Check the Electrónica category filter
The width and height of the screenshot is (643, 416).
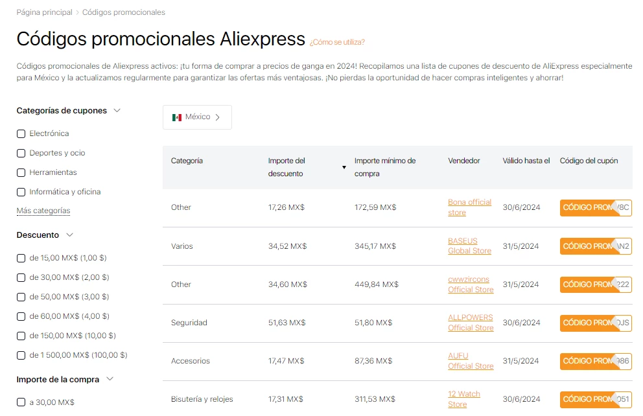click(x=20, y=133)
